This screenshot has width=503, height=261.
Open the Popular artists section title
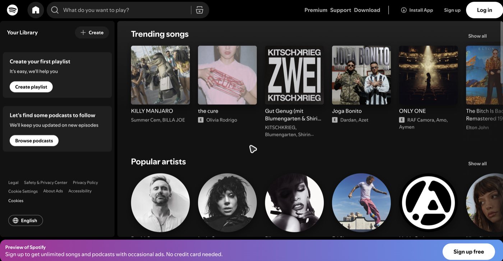click(158, 162)
